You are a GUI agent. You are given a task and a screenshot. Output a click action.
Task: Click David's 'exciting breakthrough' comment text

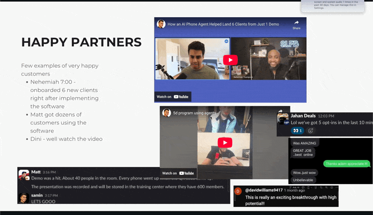[x=290, y=200]
